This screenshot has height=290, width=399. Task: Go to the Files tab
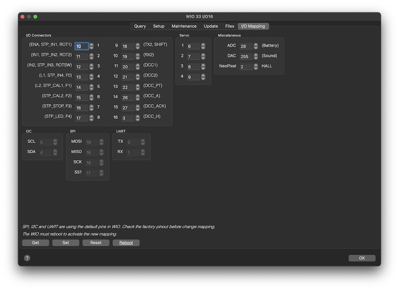pos(229,26)
